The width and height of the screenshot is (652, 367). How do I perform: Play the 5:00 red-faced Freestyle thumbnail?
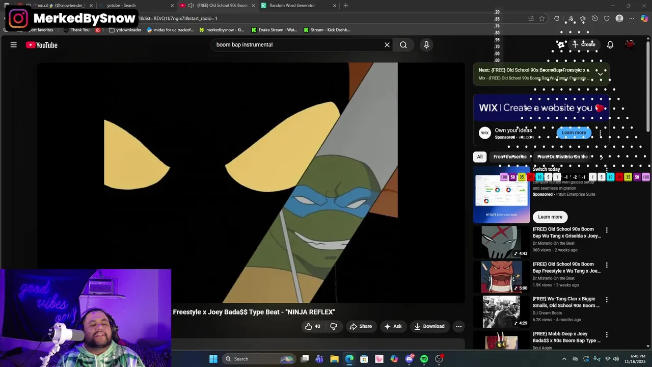coord(501,276)
